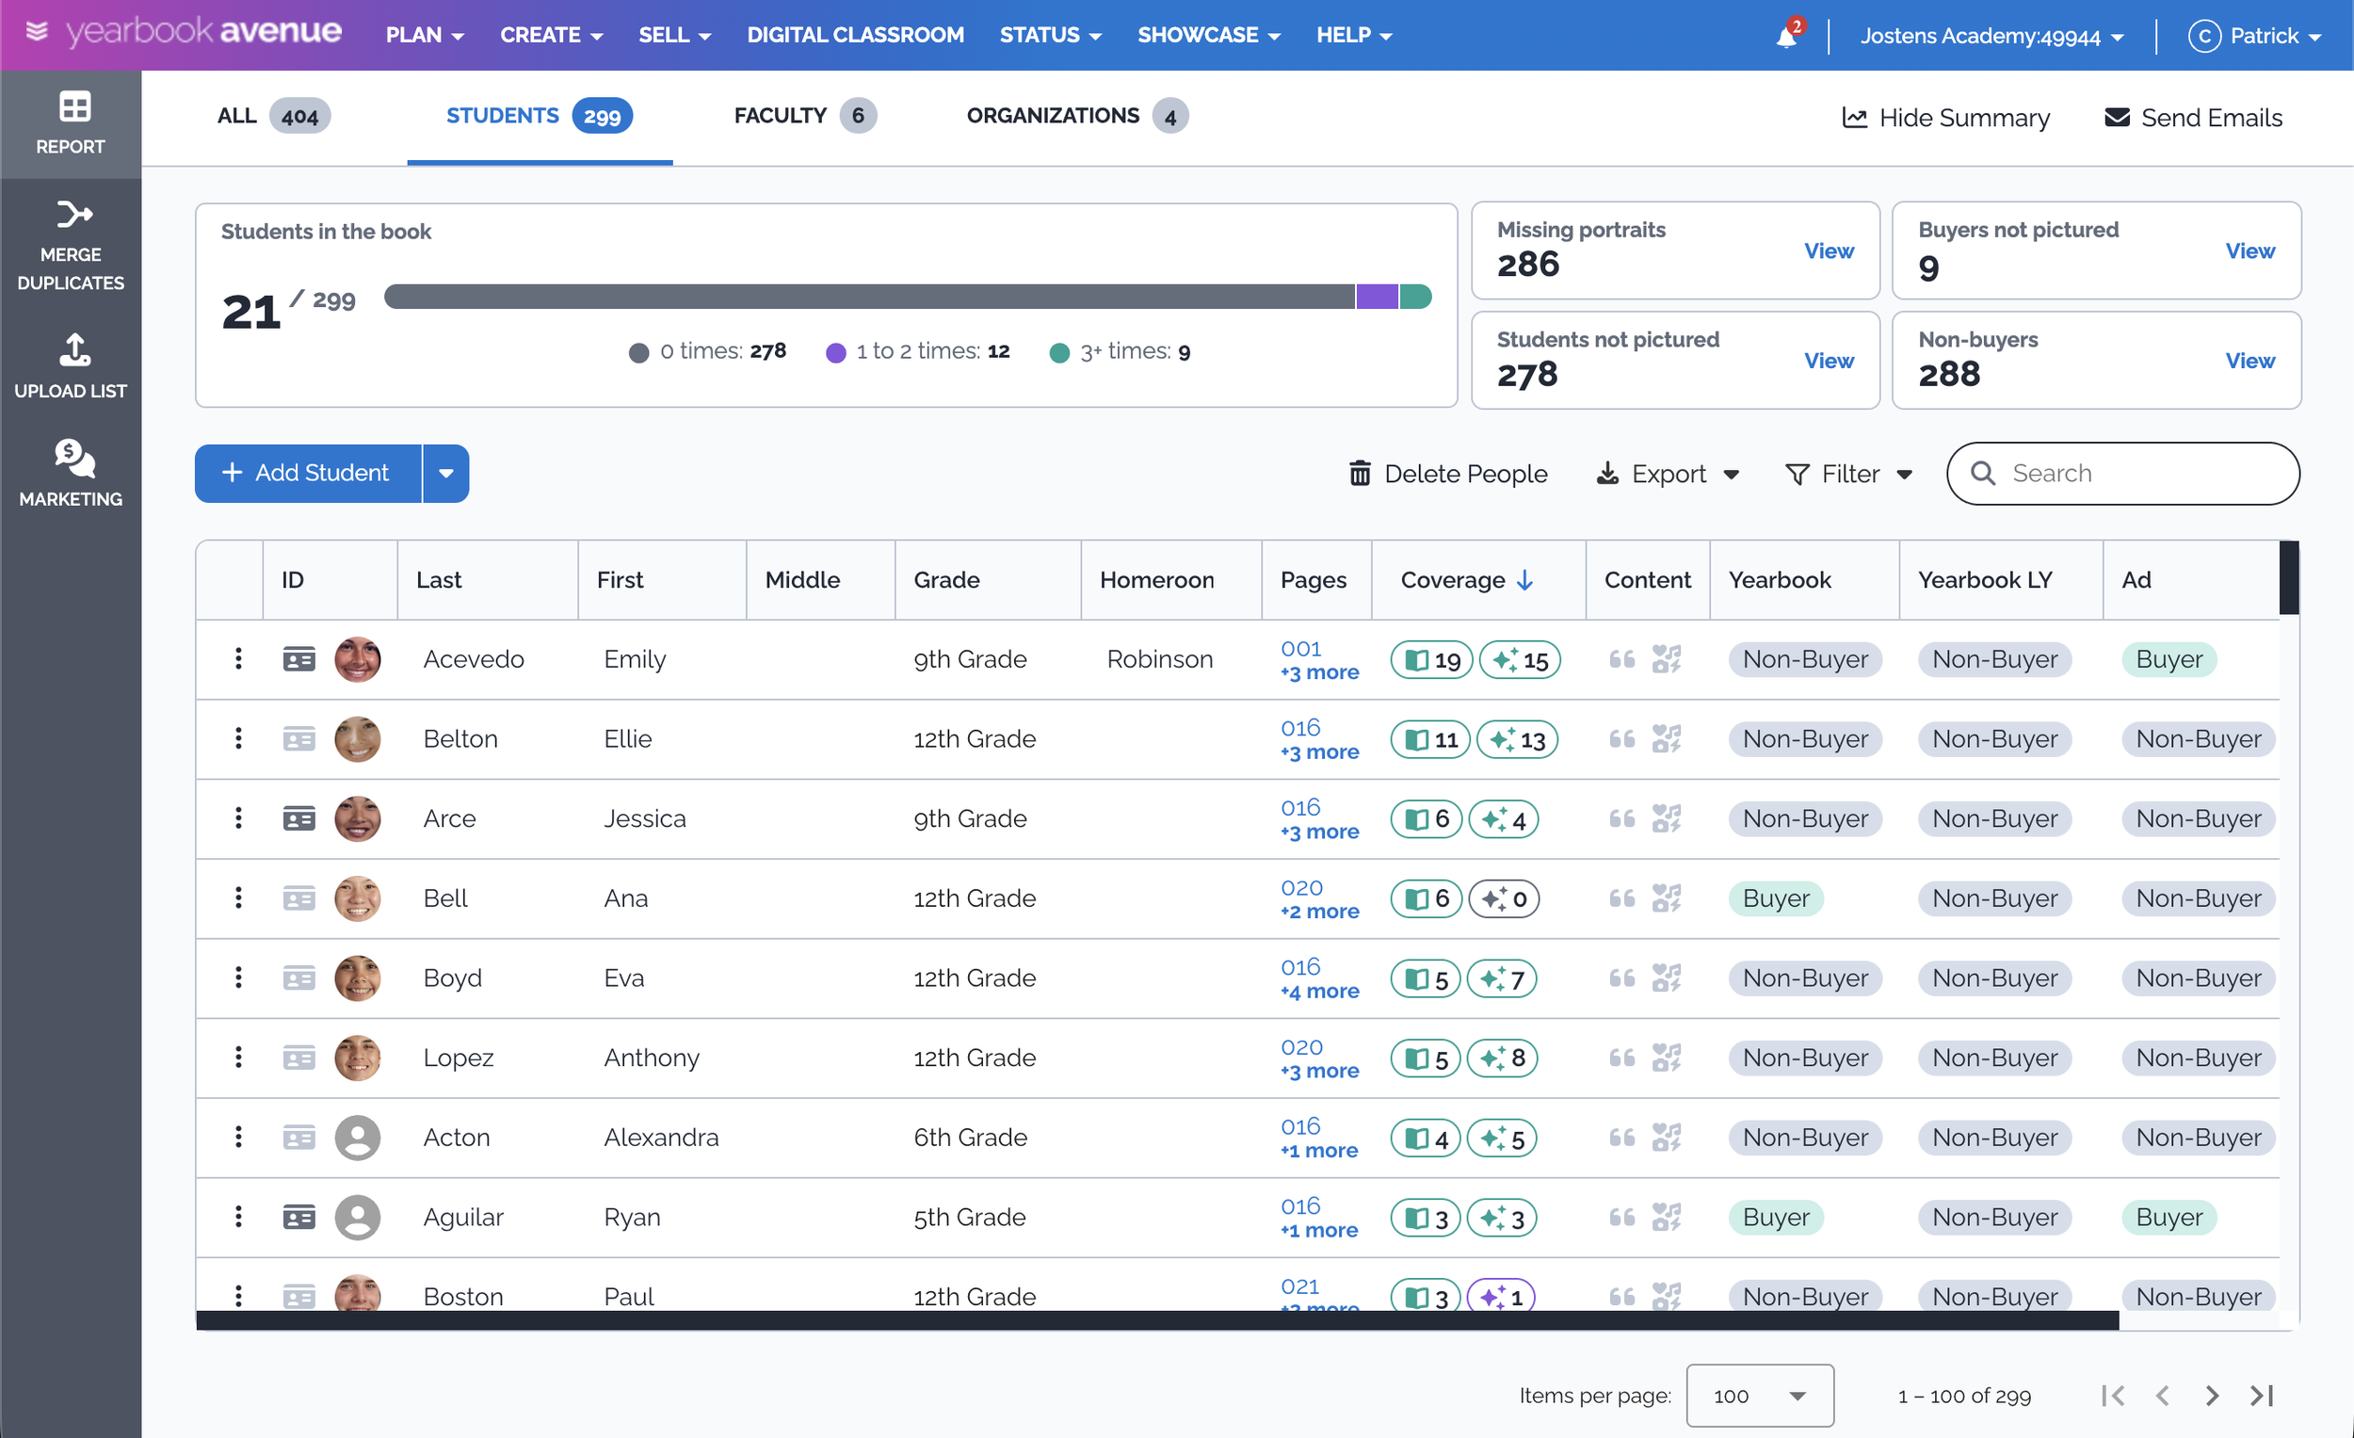Click Send Emails
Screen dimensions: 2354x1438
(2194, 118)
